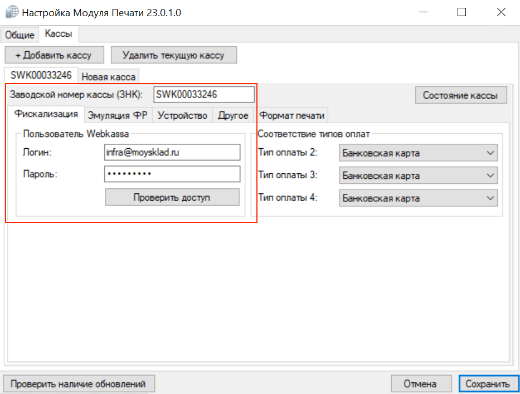Screen dimensions: 520x394
Task: Open the SWK00033246 cash register tab
Action: pos(41,75)
